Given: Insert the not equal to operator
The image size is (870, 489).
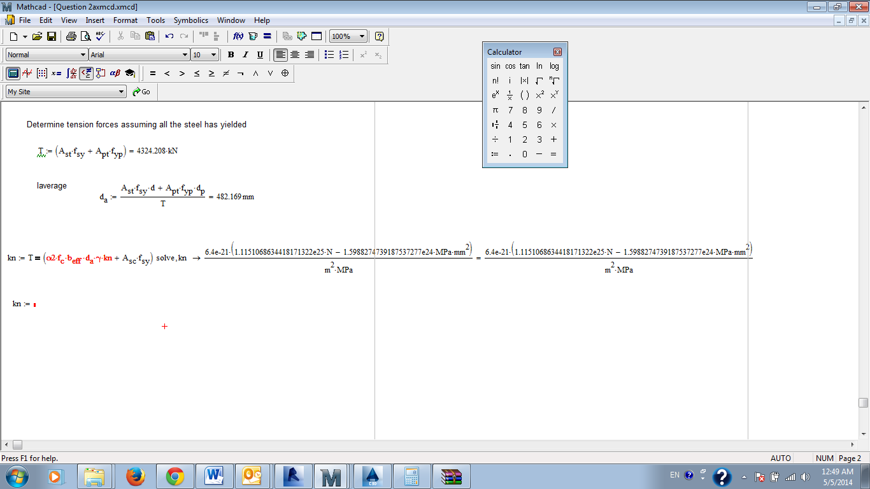Looking at the screenshot, I should click(226, 73).
